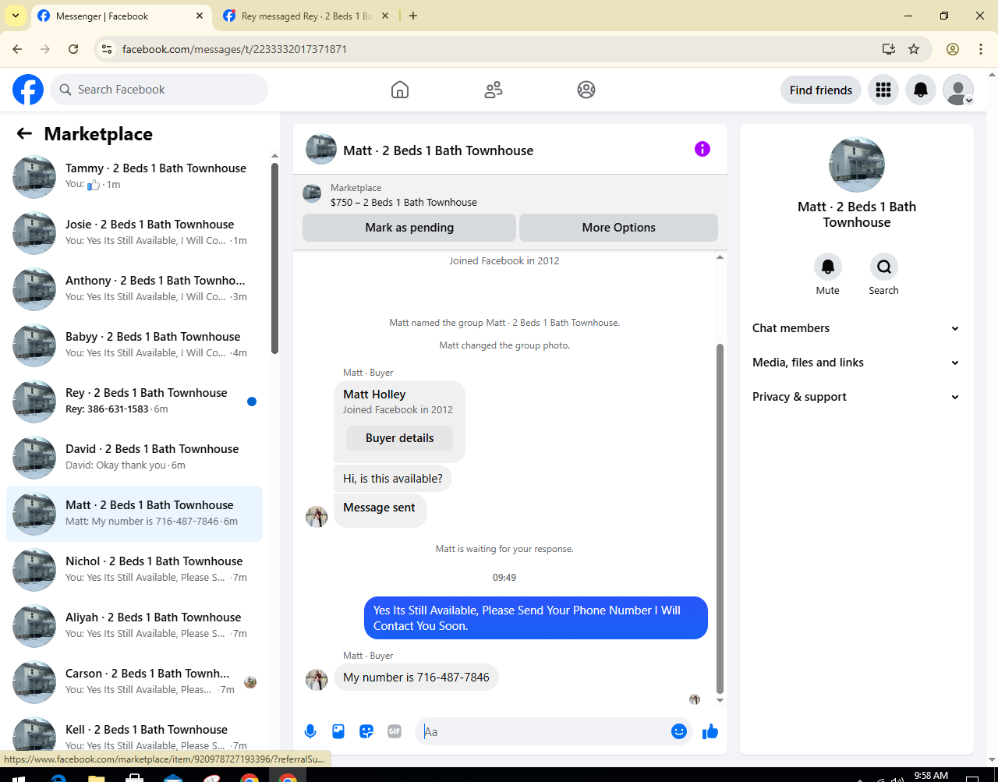Open the Chrome profile icon

(953, 49)
